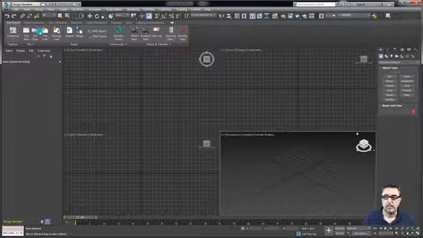Click the How-tos ribbon icon
Viewport: 423px width, 238px height.
157,32
